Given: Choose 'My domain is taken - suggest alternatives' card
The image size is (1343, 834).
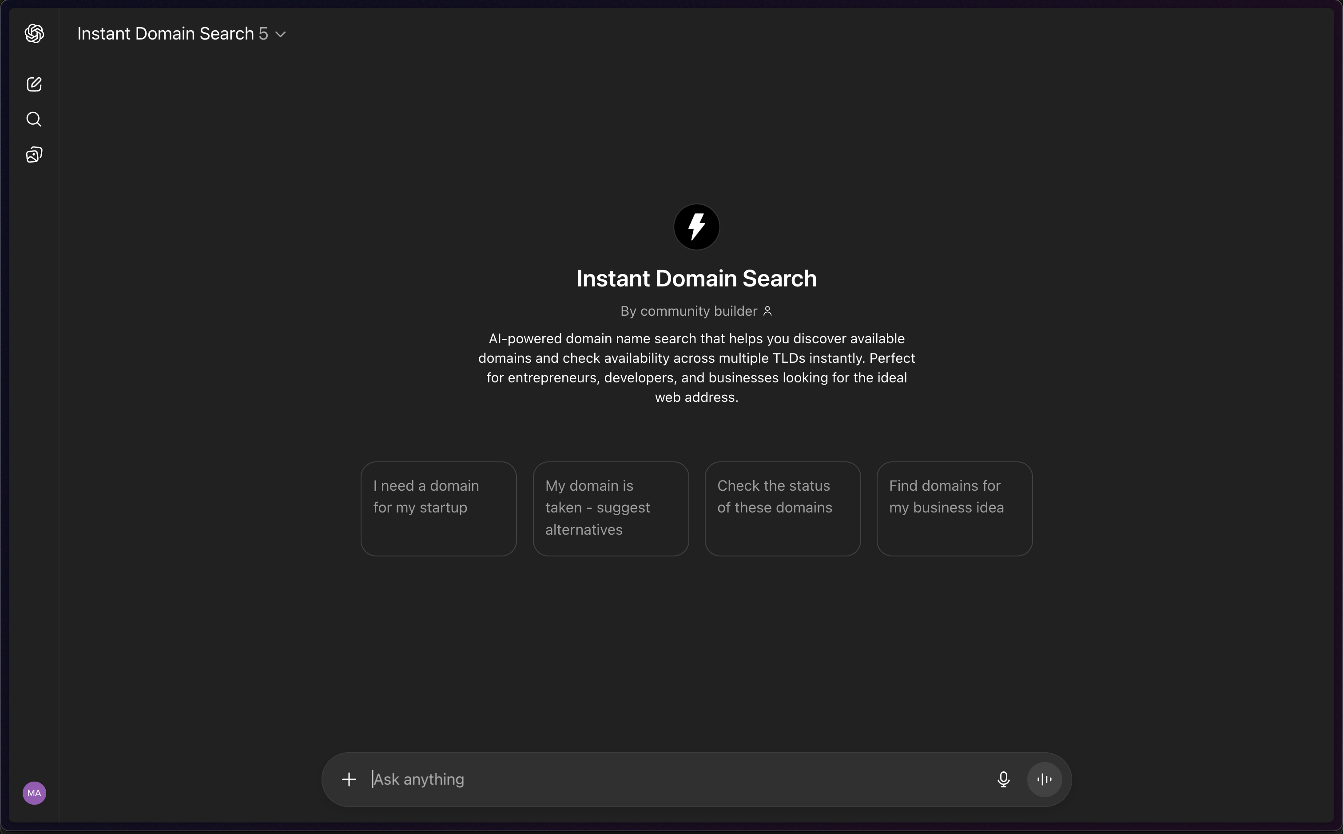Looking at the screenshot, I should (611, 508).
